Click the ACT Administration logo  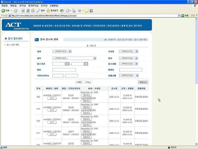click(x=17, y=26)
